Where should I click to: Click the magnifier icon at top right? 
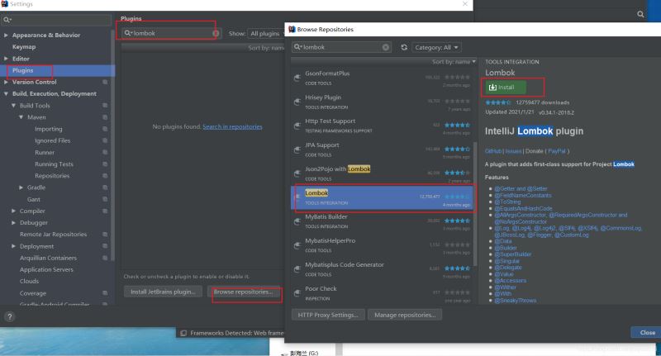(x=640, y=14)
